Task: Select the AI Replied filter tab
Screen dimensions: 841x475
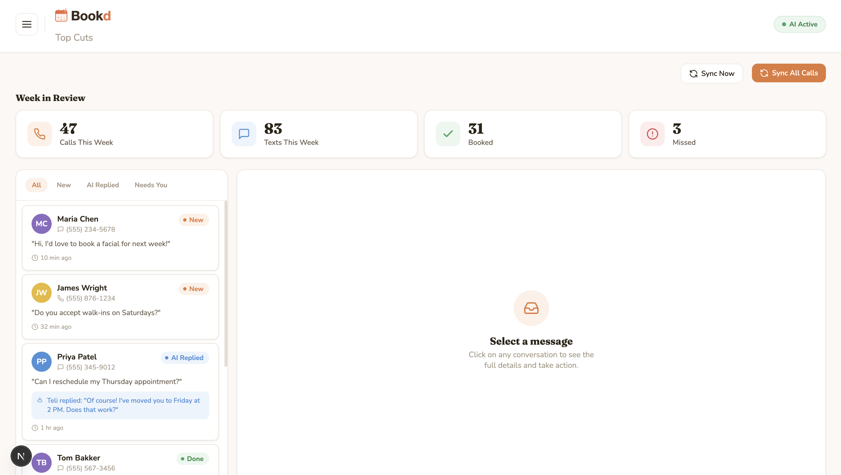Action: pyautogui.click(x=102, y=185)
